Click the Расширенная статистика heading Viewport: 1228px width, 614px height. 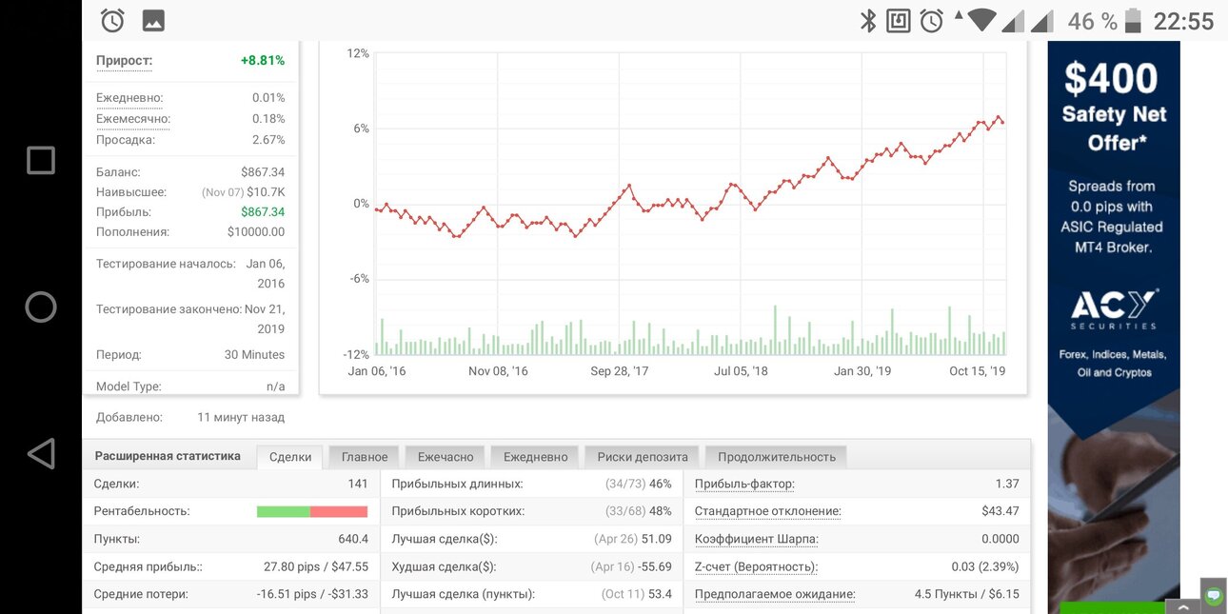coord(168,456)
